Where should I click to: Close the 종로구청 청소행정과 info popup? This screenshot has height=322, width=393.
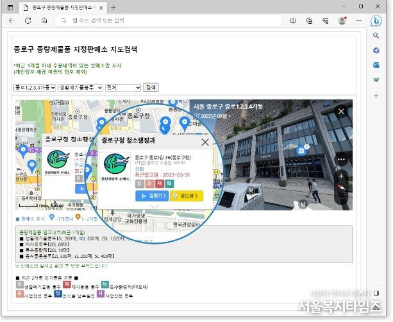[x=205, y=142]
